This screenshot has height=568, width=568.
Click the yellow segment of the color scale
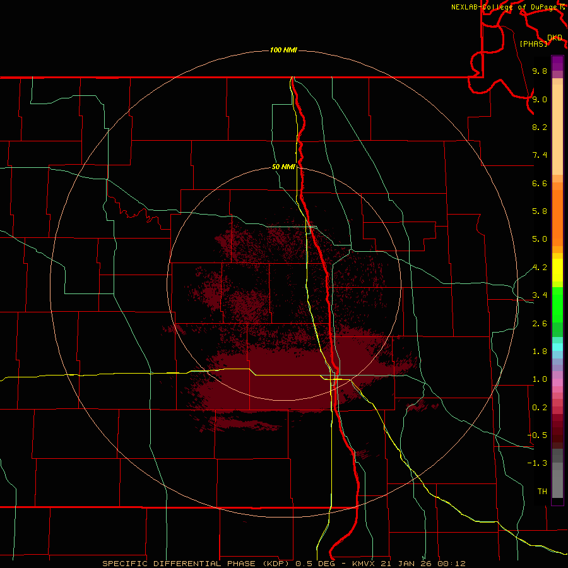557,270
